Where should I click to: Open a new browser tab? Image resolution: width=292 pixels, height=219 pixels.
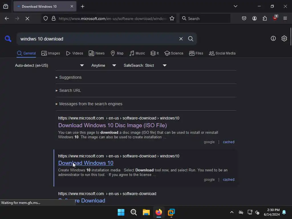coord(83,7)
